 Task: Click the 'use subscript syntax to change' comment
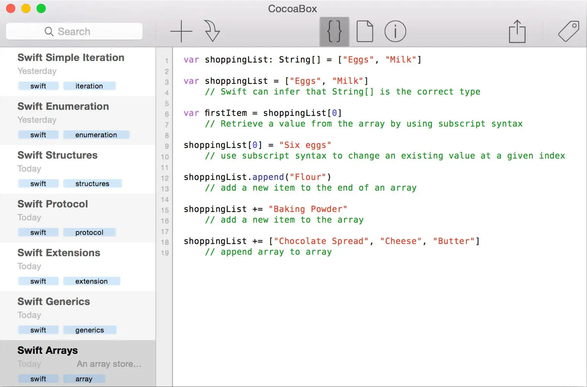pos(385,156)
